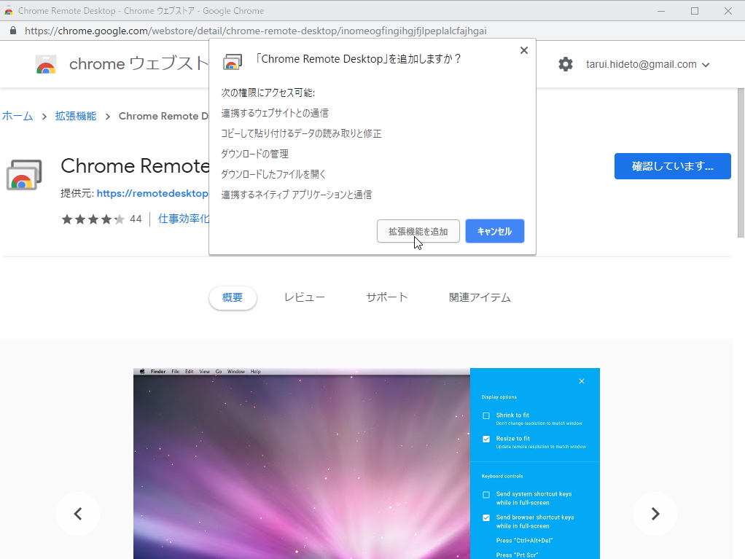Open the Chrome Web Store settings gear
The width and height of the screenshot is (745, 559).
coord(566,64)
